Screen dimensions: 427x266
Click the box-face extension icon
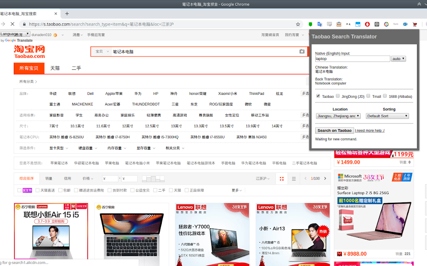tap(339, 24)
